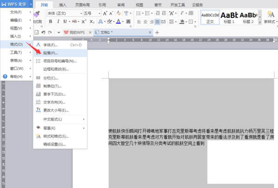Apply superscript X² formatting

point(84,22)
